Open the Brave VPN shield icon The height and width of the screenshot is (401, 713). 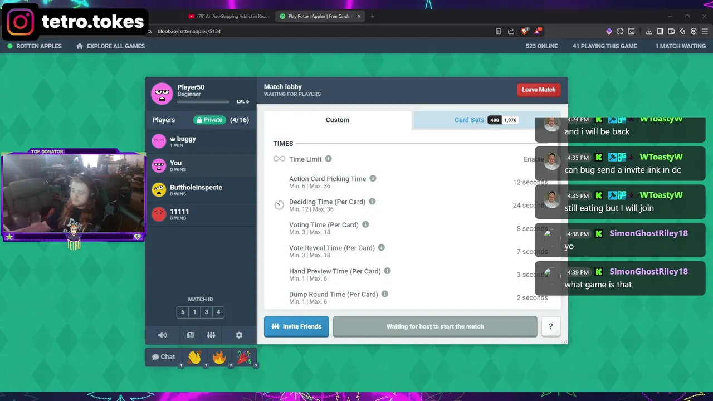coord(694,31)
